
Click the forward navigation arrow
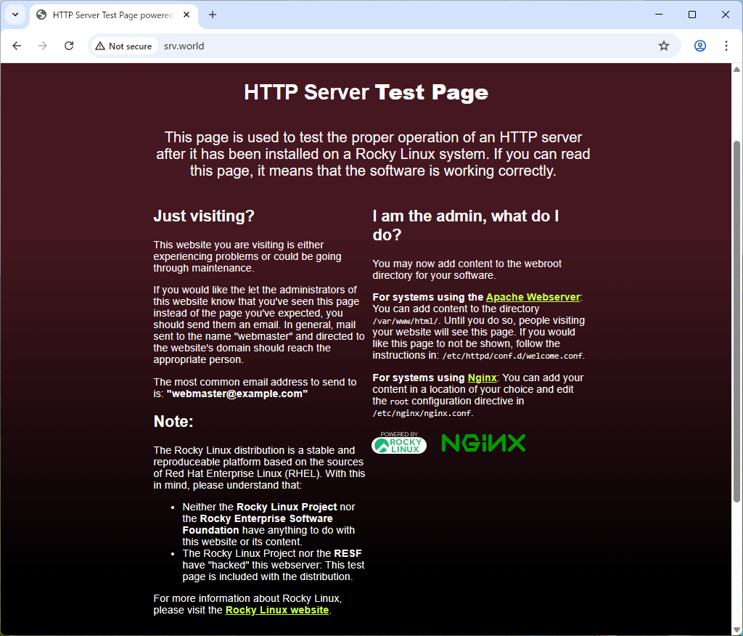(43, 45)
